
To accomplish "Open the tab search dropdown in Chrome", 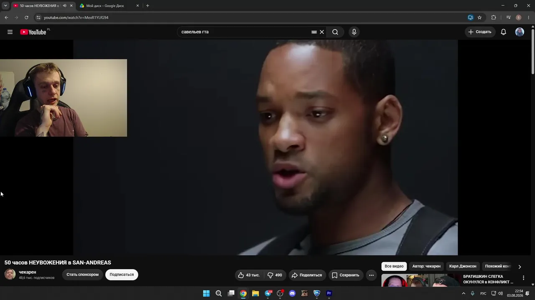I will [5, 6].
